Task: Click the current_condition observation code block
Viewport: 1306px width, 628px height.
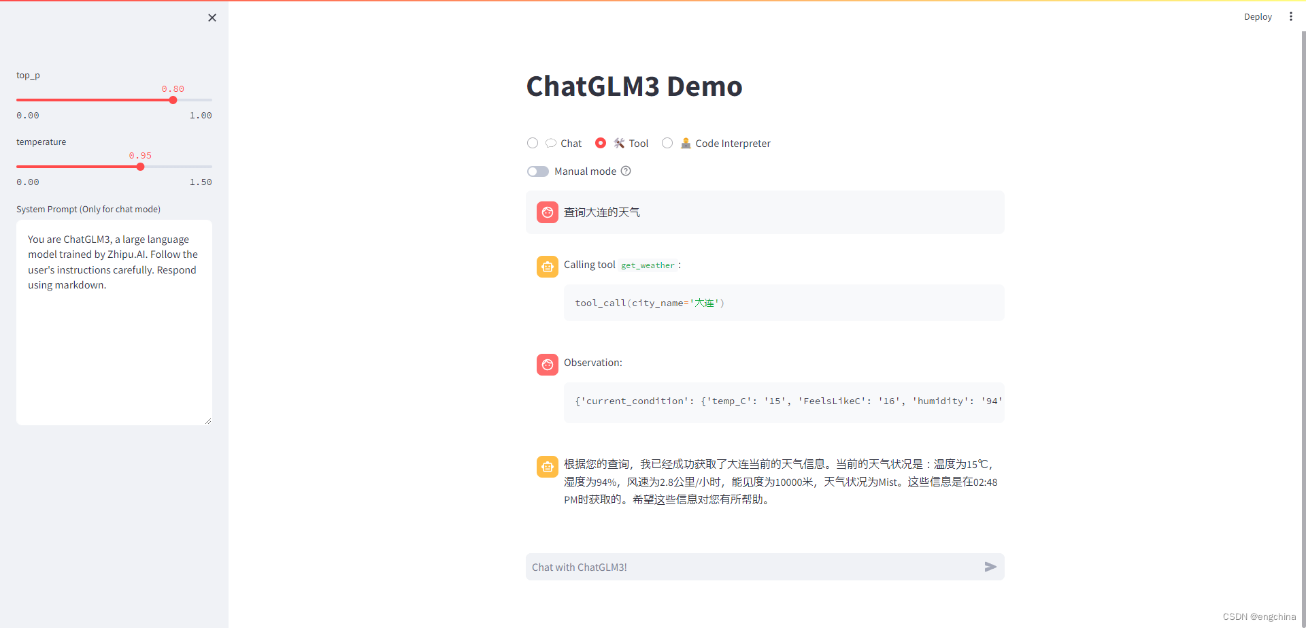Action: point(784,402)
